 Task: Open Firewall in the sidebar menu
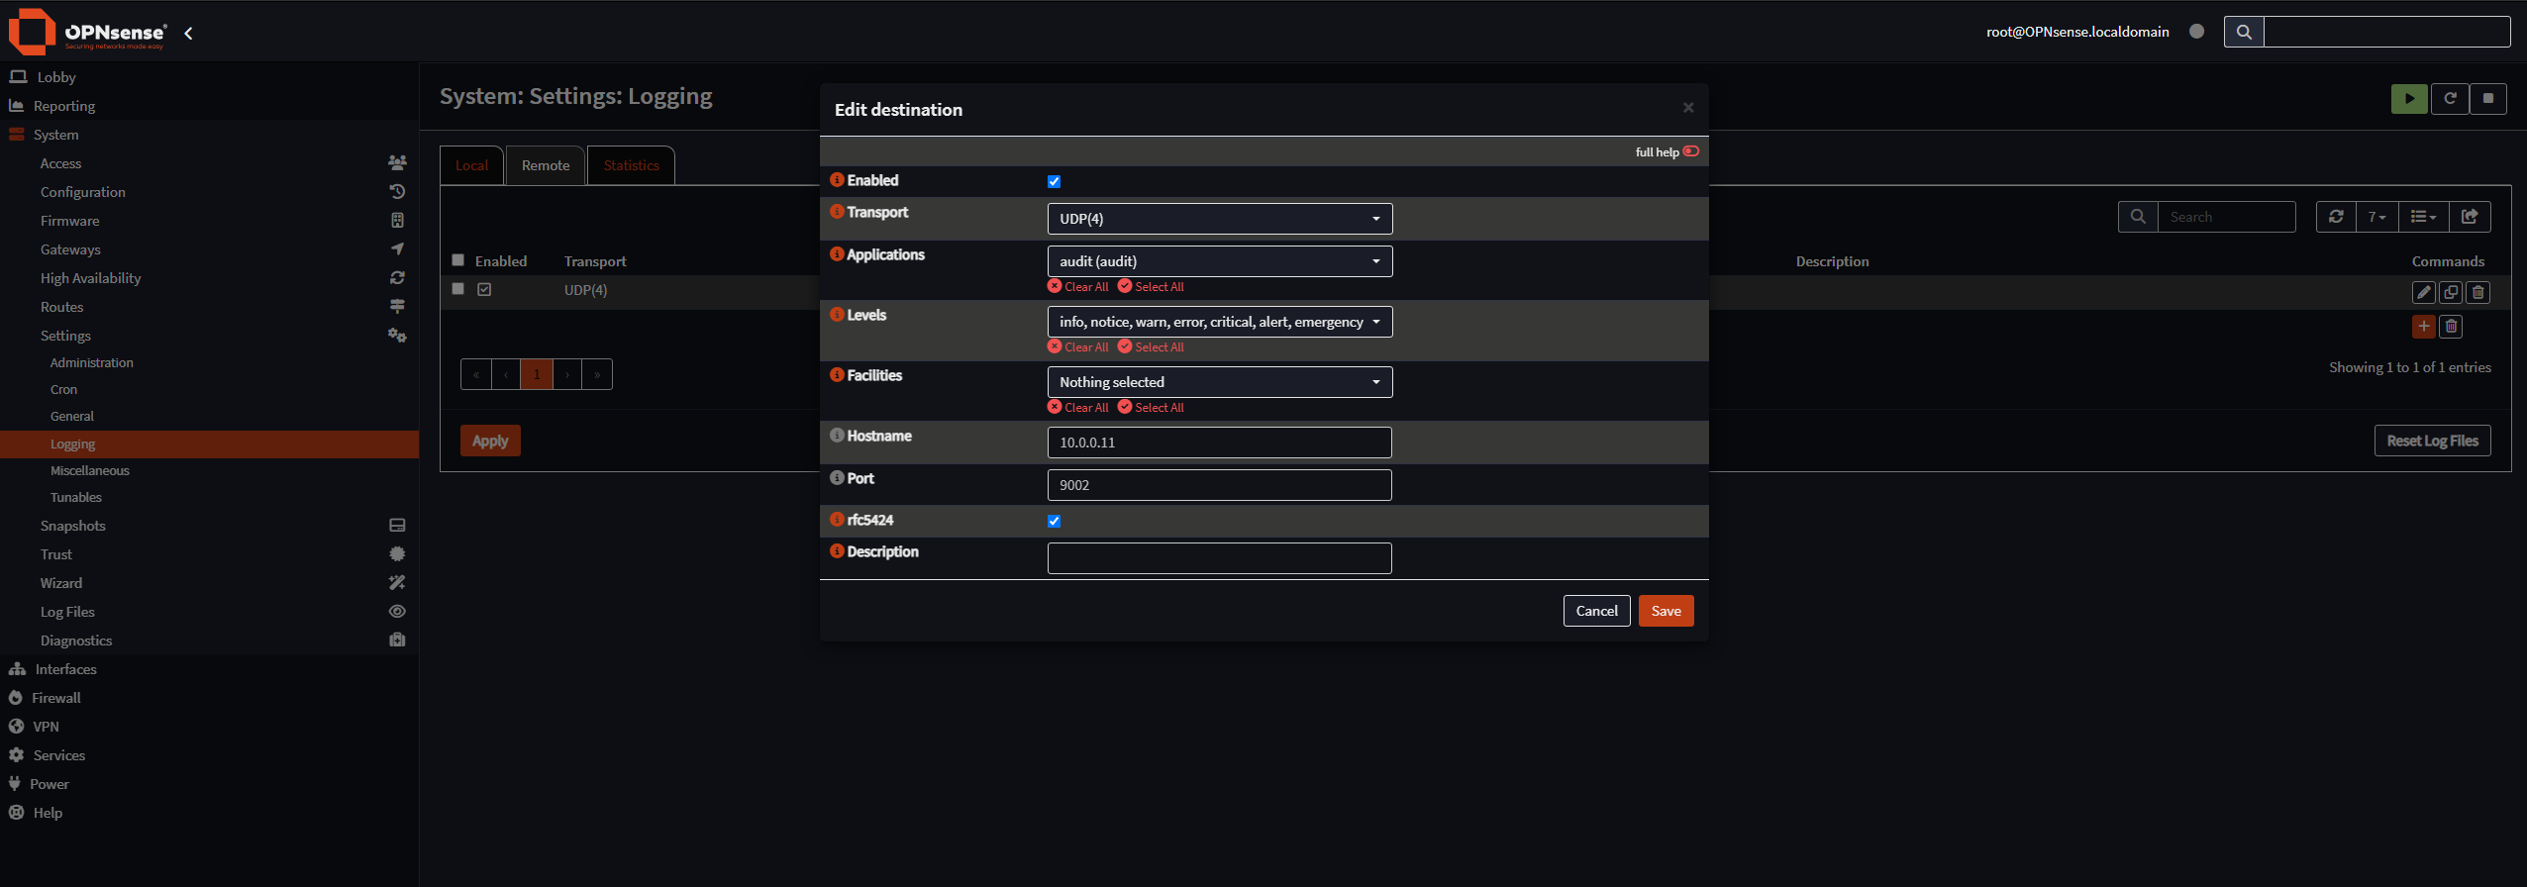click(56, 698)
